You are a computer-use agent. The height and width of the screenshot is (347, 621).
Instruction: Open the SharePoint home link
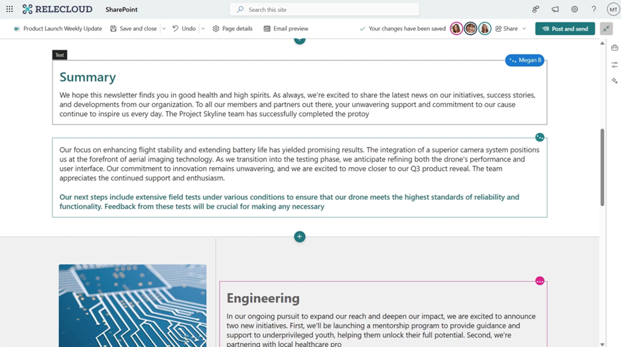coord(121,9)
